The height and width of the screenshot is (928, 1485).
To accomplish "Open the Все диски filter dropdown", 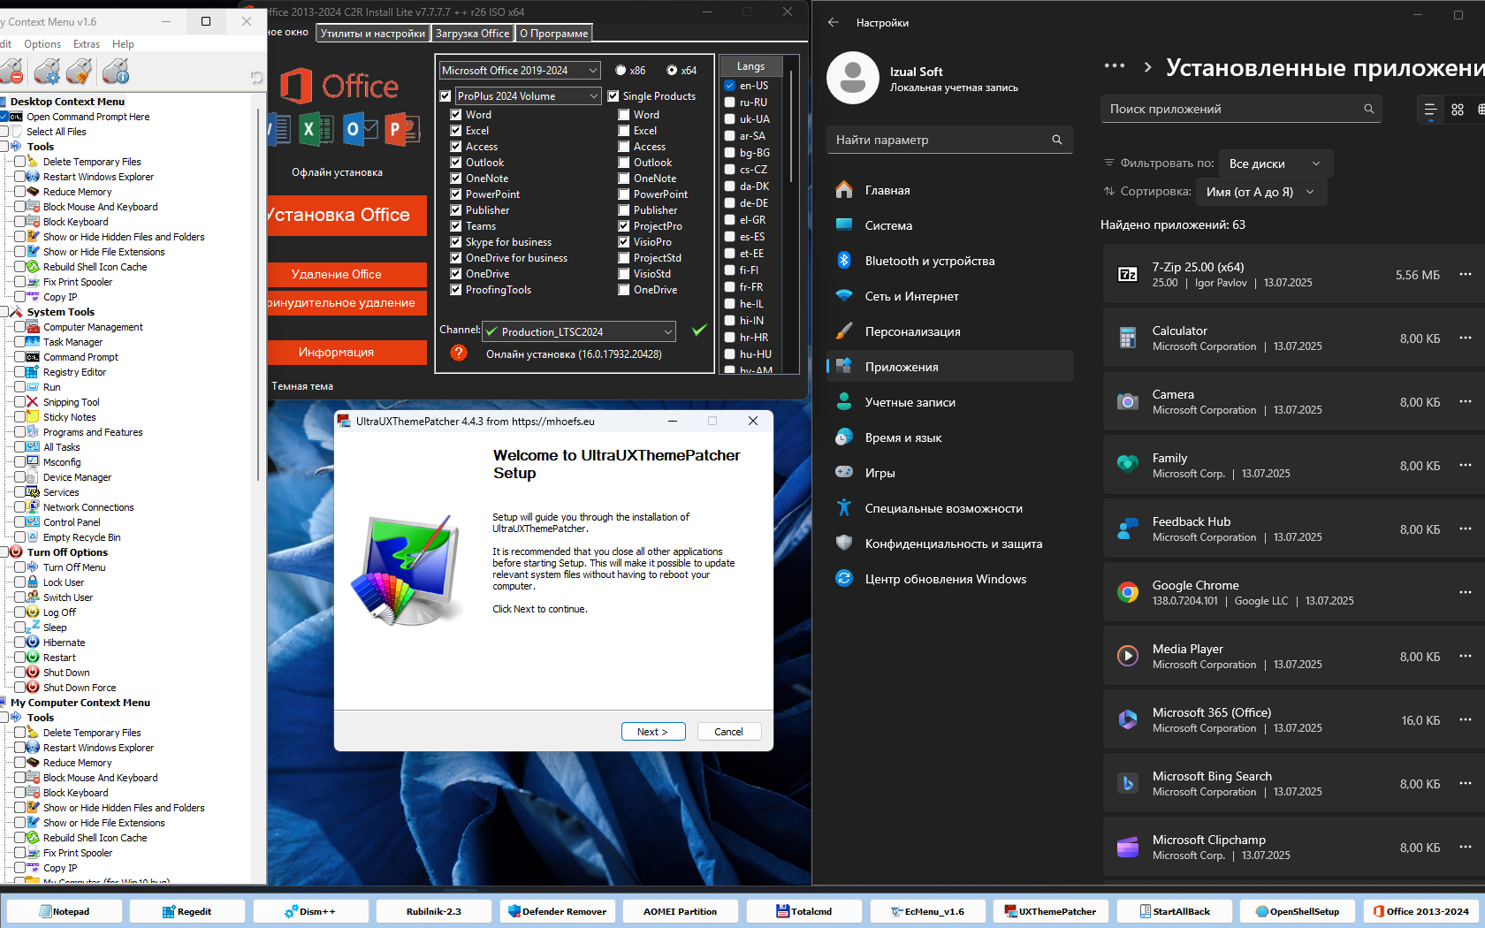I will [1276, 164].
